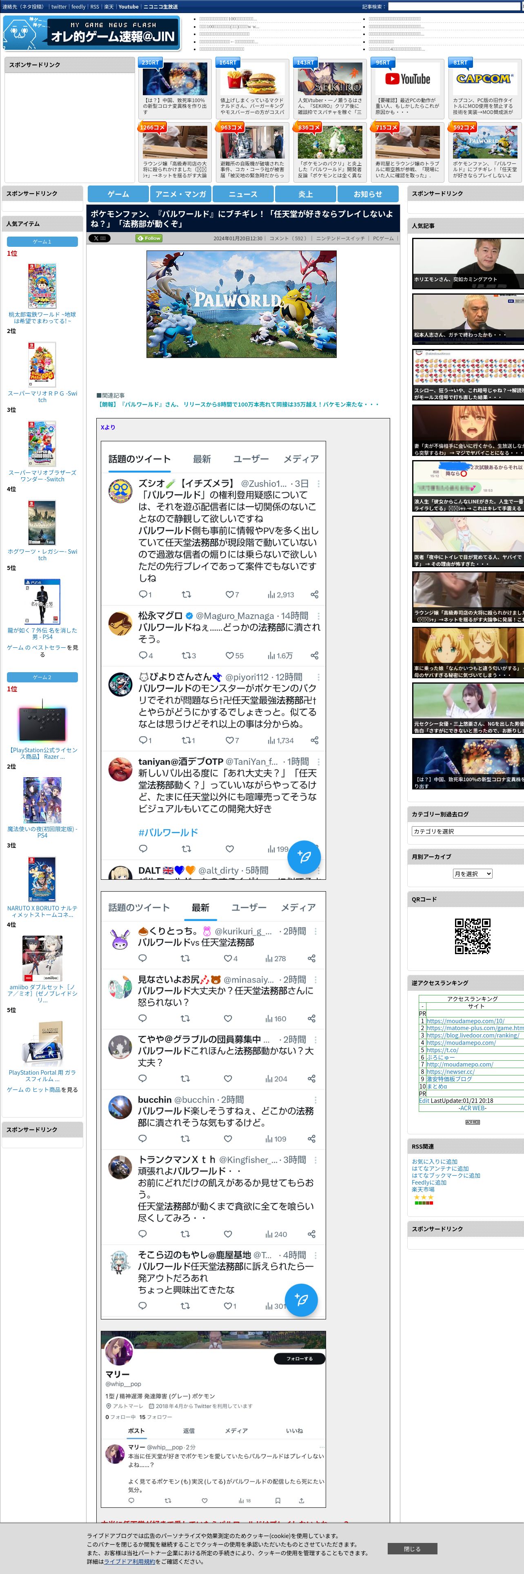524x1574 pixels.
Task: Open the カテゴリを選択 dropdown
Action: 468,831
